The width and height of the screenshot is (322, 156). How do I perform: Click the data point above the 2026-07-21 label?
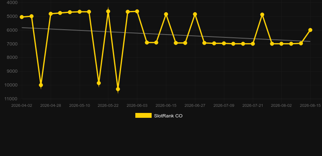pyautogui.click(x=253, y=44)
